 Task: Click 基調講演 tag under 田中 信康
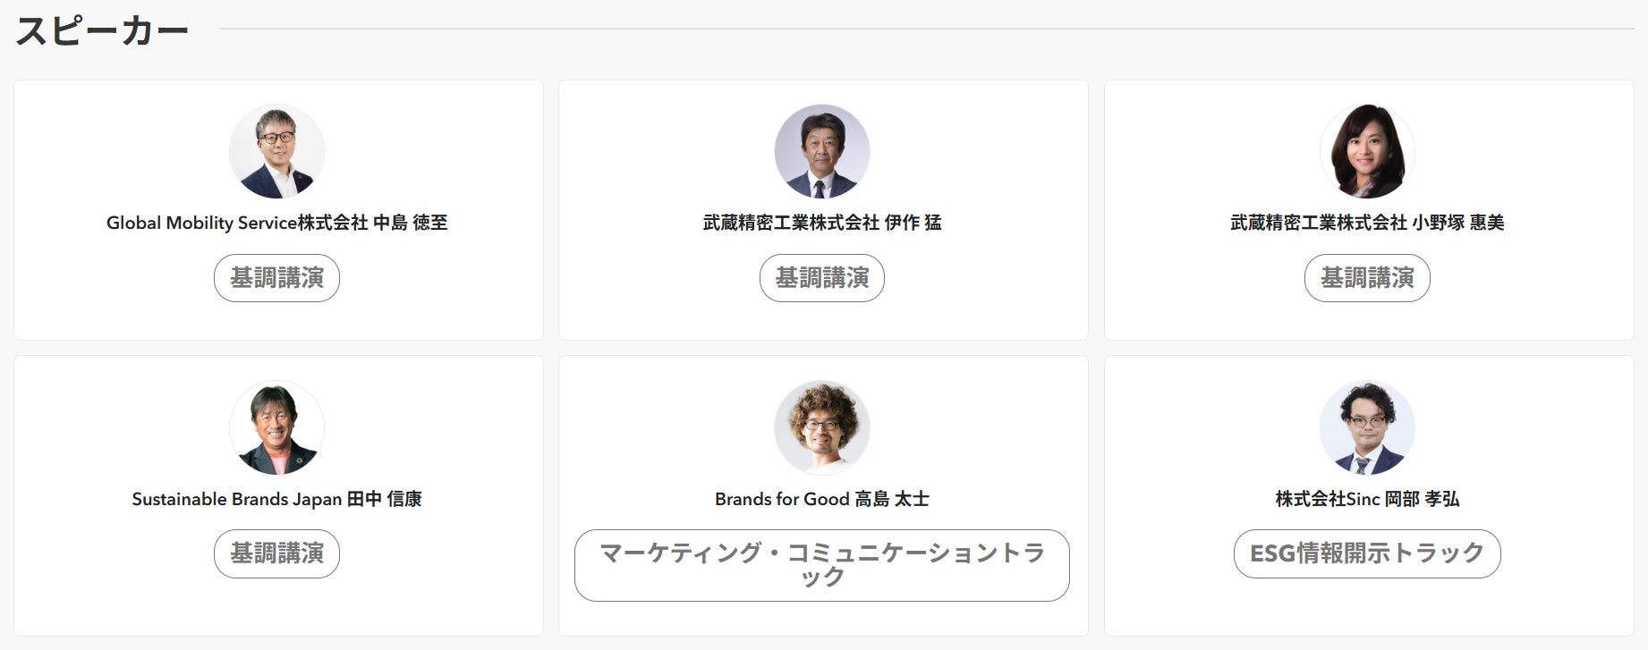click(x=276, y=553)
